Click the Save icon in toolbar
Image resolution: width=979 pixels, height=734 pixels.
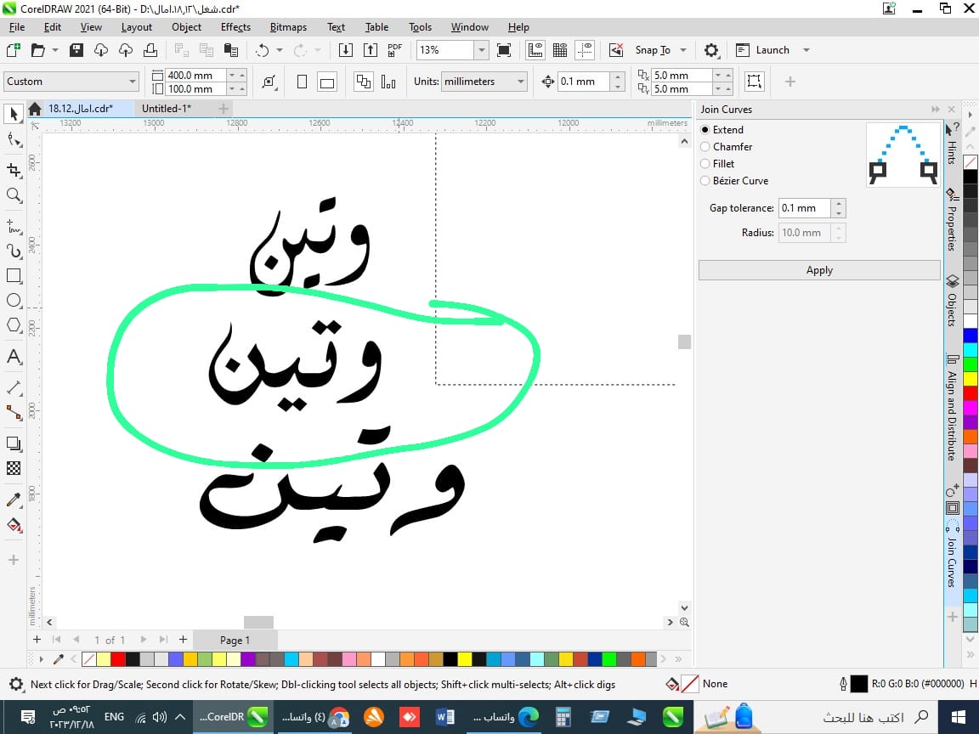tap(76, 50)
